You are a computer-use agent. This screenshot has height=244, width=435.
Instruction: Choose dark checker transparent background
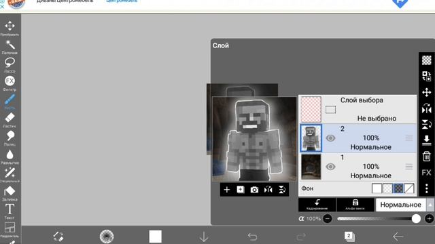pyautogui.click(x=398, y=188)
